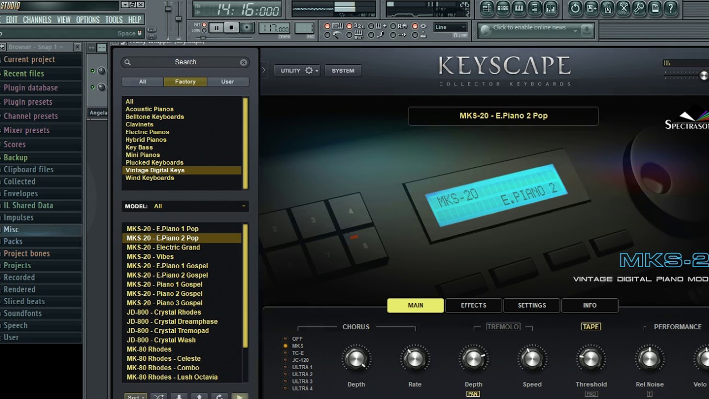This screenshot has height=399, width=709.
Task: Open the patch name display MKS-20 E.Piano 2 Pop
Action: 503,116
